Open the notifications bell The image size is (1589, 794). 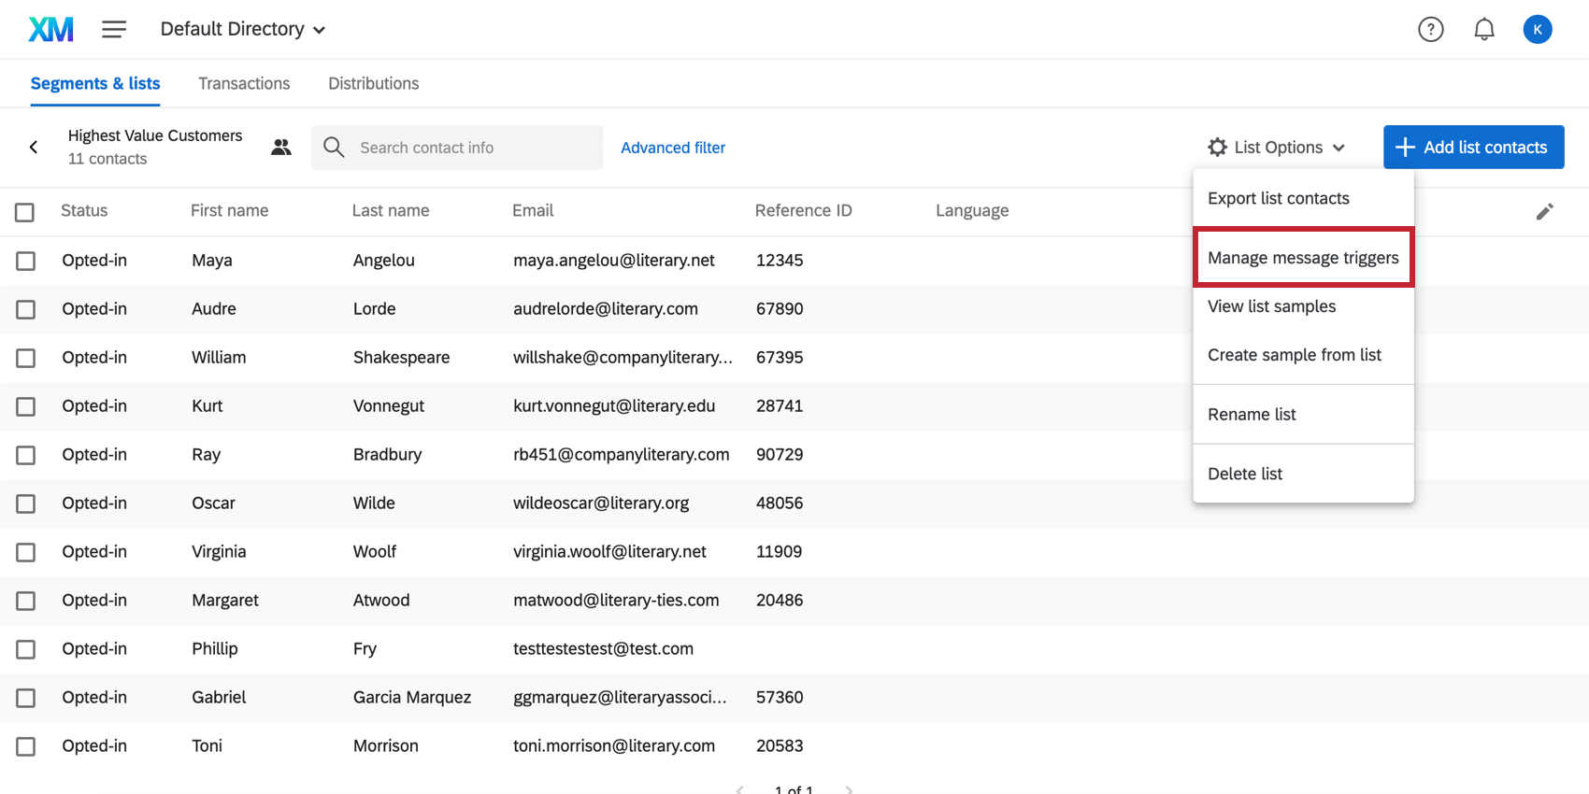(1483, 30)
